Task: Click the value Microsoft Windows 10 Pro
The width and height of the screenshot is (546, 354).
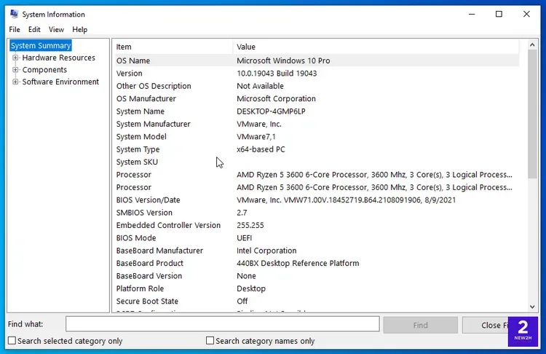Action: coord(283,60)
